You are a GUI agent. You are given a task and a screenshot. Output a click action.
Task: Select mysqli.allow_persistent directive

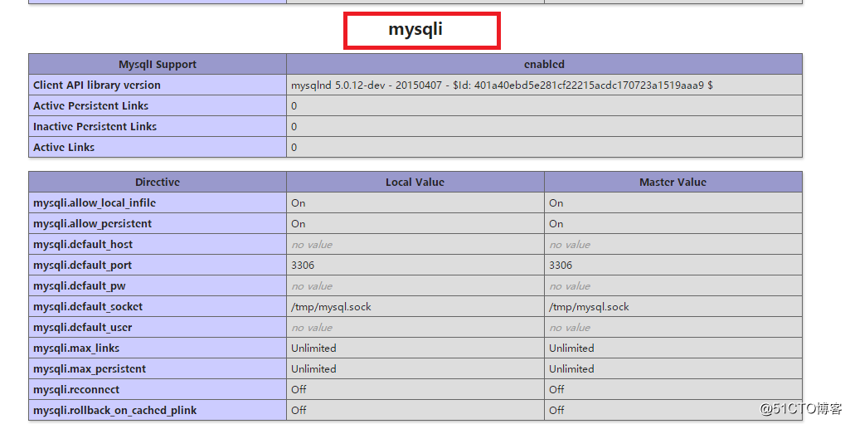(x=92, y=223)
